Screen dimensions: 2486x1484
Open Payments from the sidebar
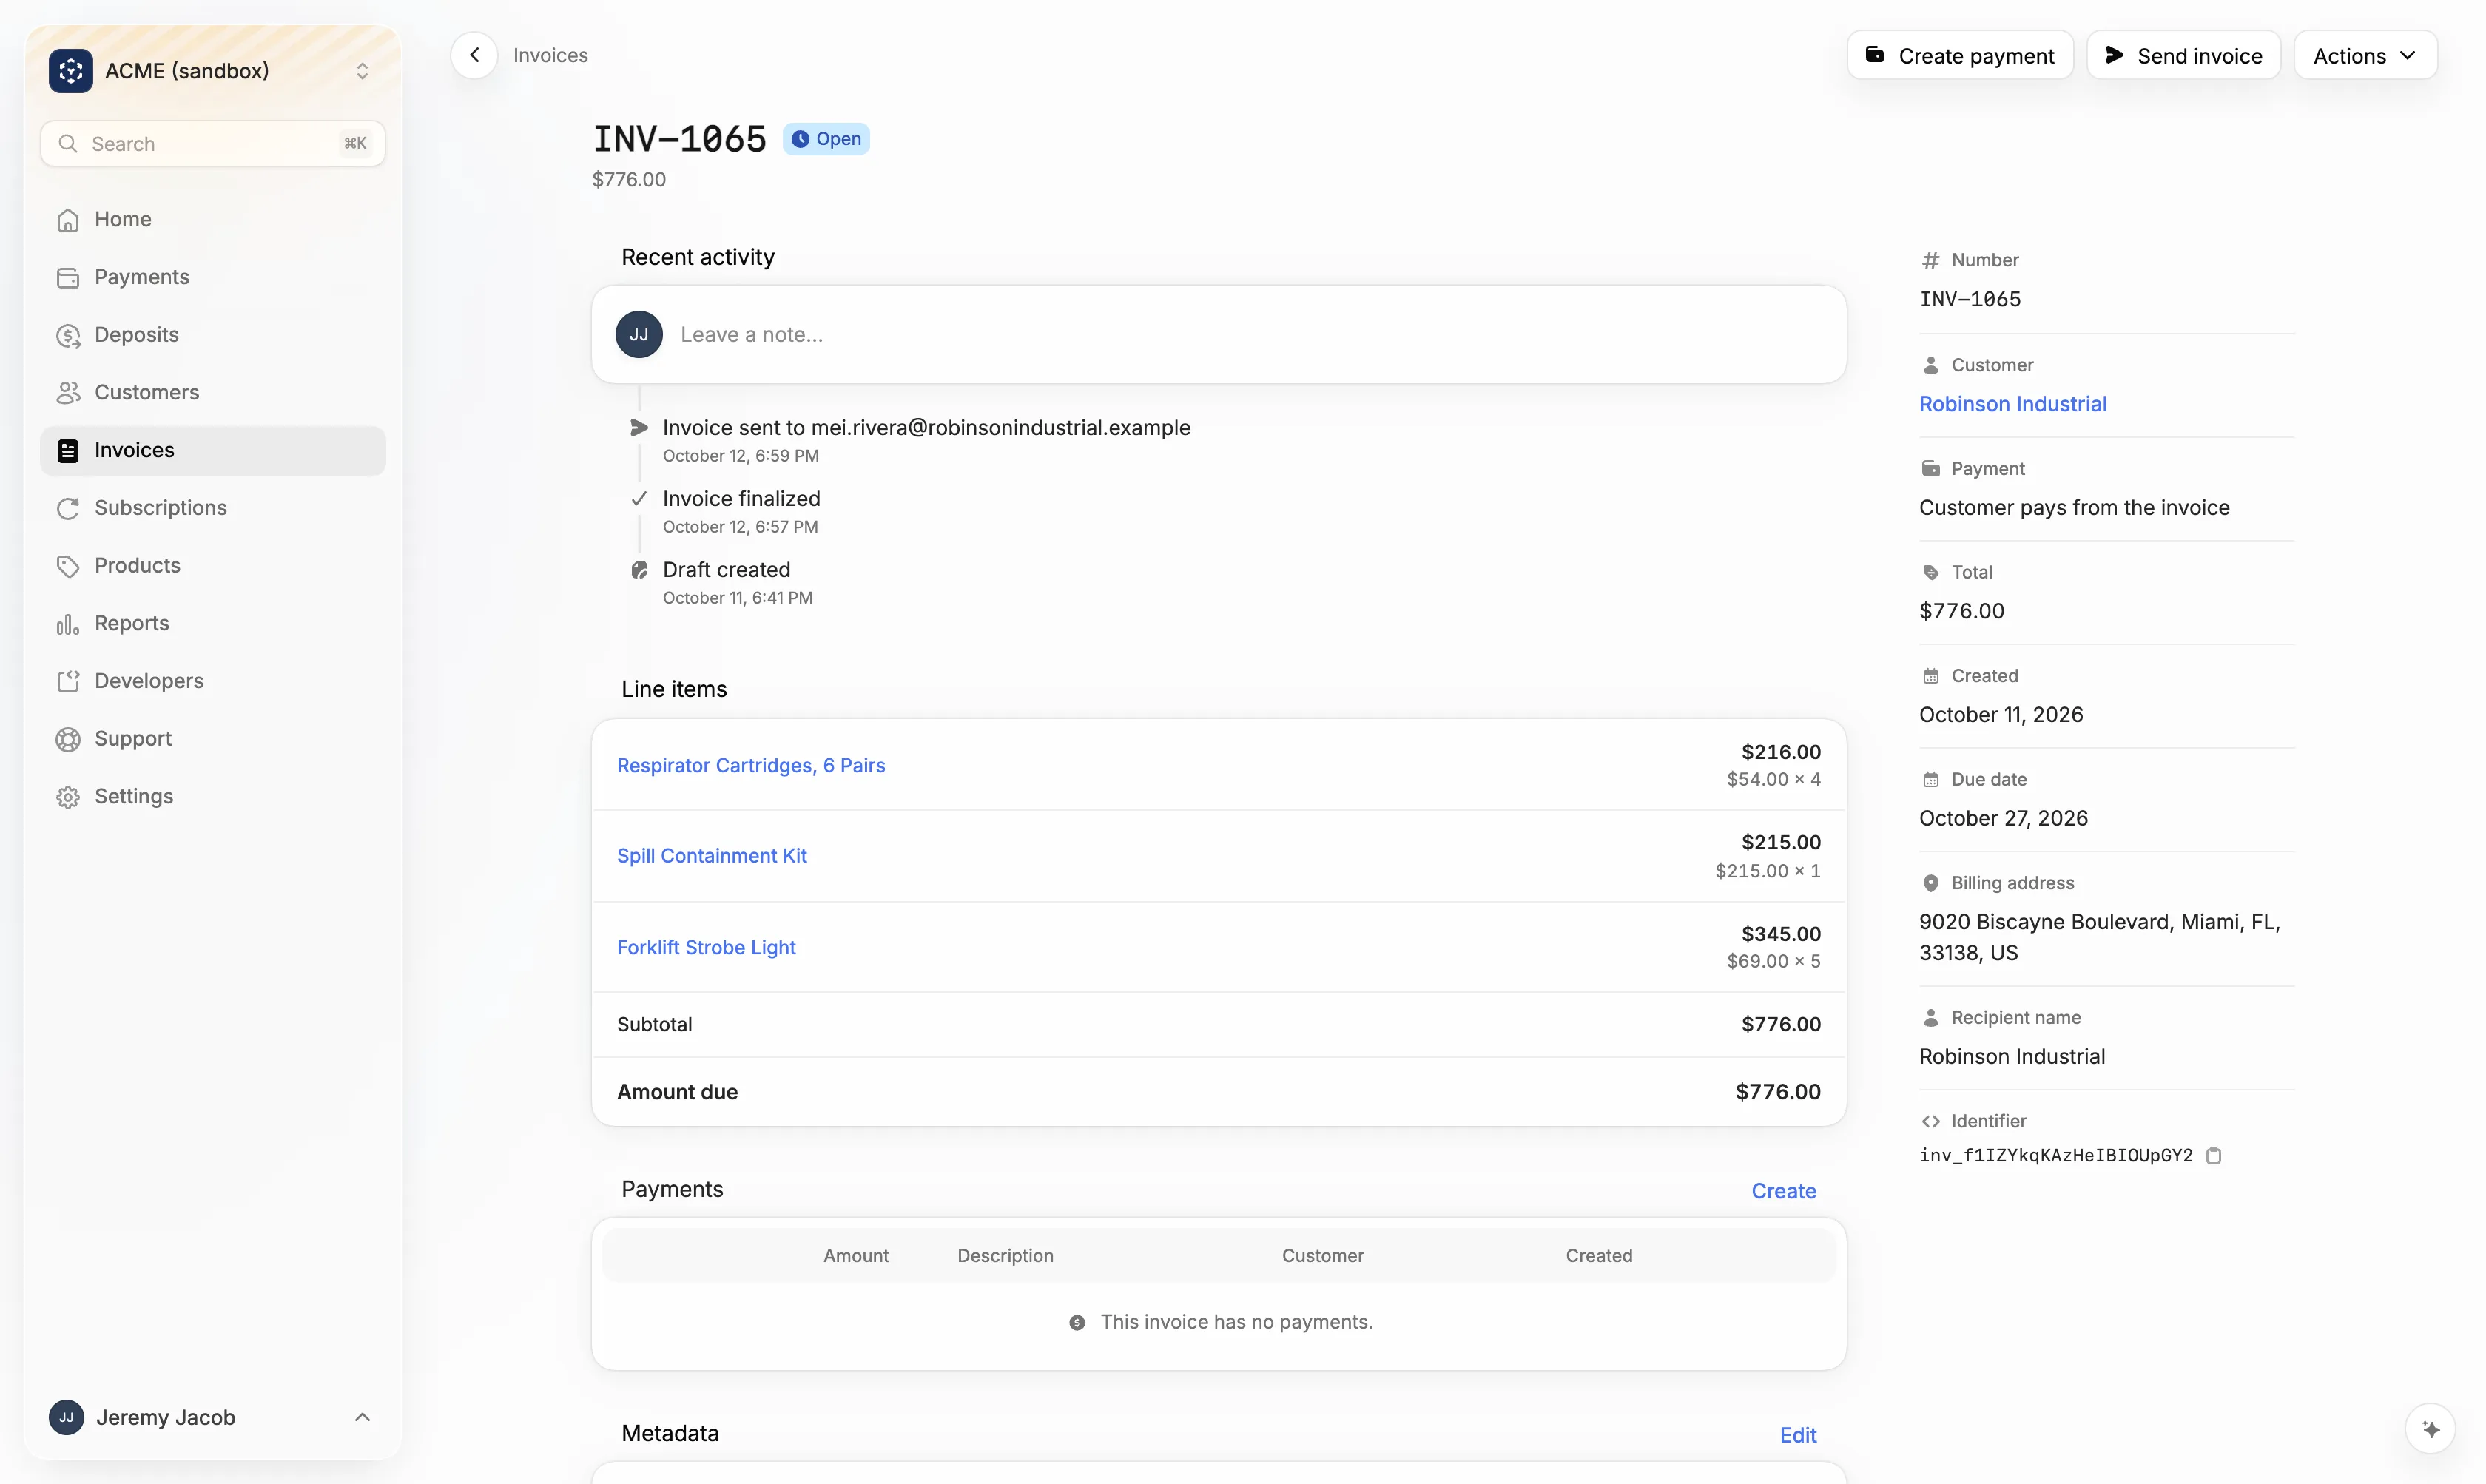pos(212,277)
